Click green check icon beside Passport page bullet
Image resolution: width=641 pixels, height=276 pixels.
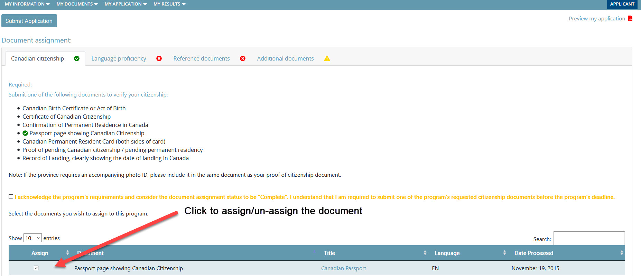click(x=25, y=133)
